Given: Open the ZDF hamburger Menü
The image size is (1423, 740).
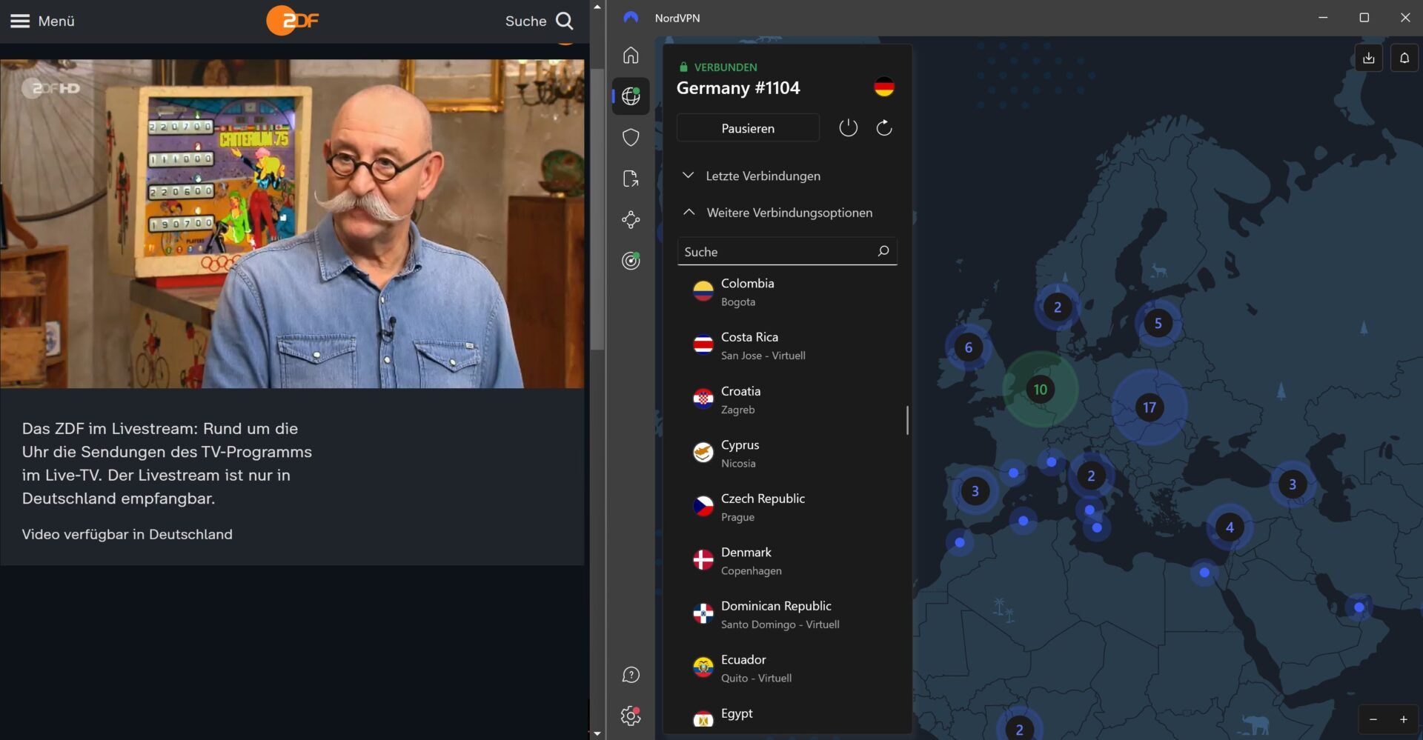Looking at the screenshot, I should coord(42,21).
